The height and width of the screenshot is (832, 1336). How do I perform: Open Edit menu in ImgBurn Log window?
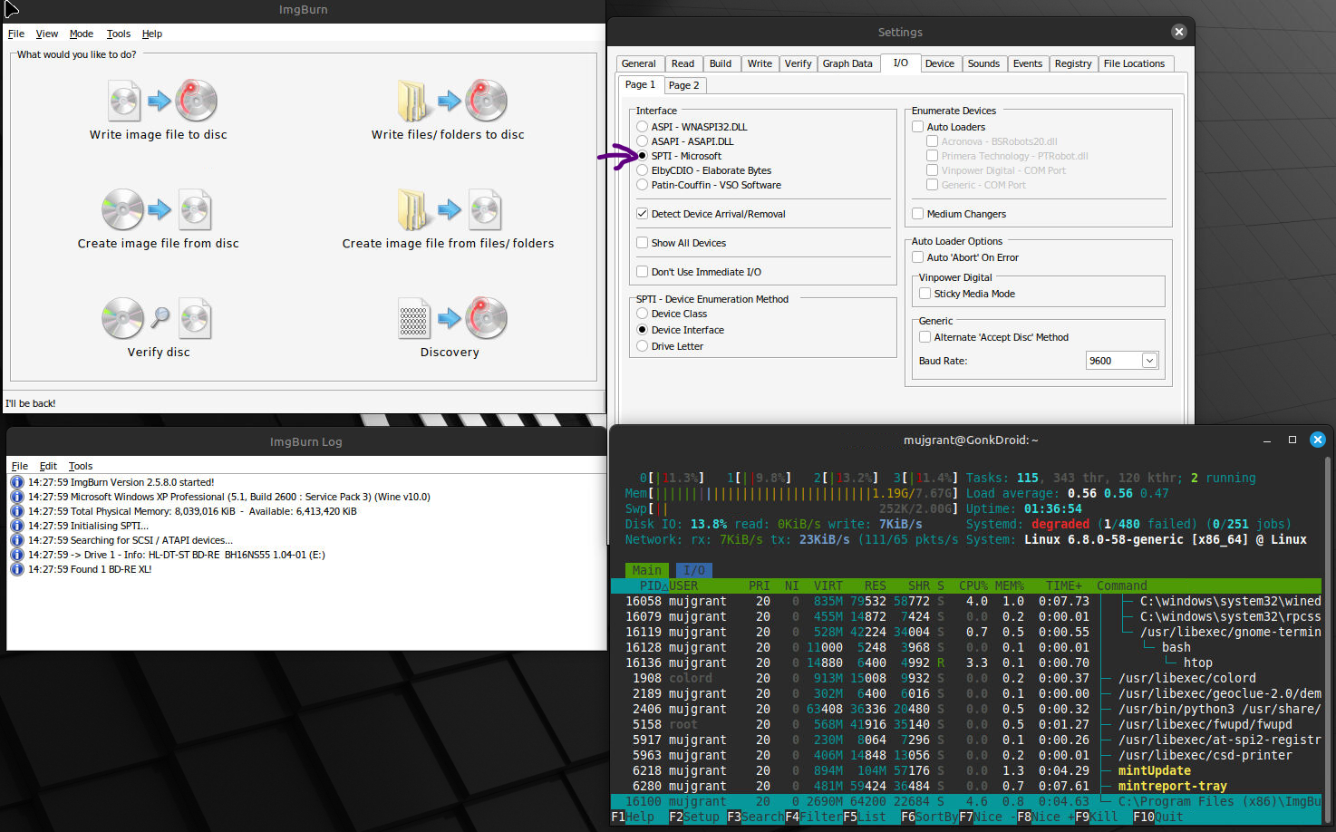click(x=49, y=466)
